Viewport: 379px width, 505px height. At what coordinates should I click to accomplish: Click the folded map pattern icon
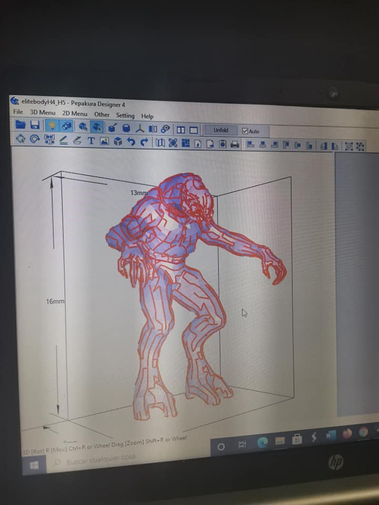(160, 143)
